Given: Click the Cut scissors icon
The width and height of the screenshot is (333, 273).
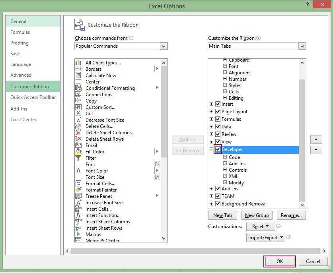Looking at the screenshot, I should pos(78,114).
